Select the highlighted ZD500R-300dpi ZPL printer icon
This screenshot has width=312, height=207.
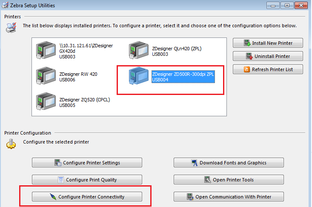tap(139, 77)
